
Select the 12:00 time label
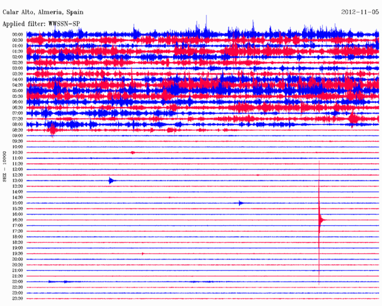(17, 169)
